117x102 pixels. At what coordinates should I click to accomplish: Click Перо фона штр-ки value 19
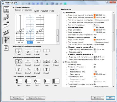(100, 32)
